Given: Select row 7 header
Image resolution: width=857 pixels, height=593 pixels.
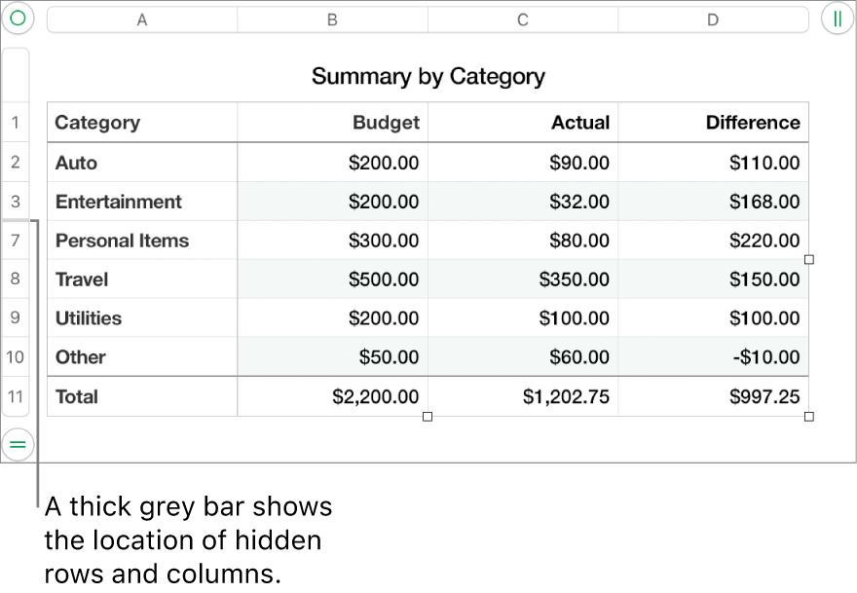Looking at the screenshot, I should [x=16, y=241].
